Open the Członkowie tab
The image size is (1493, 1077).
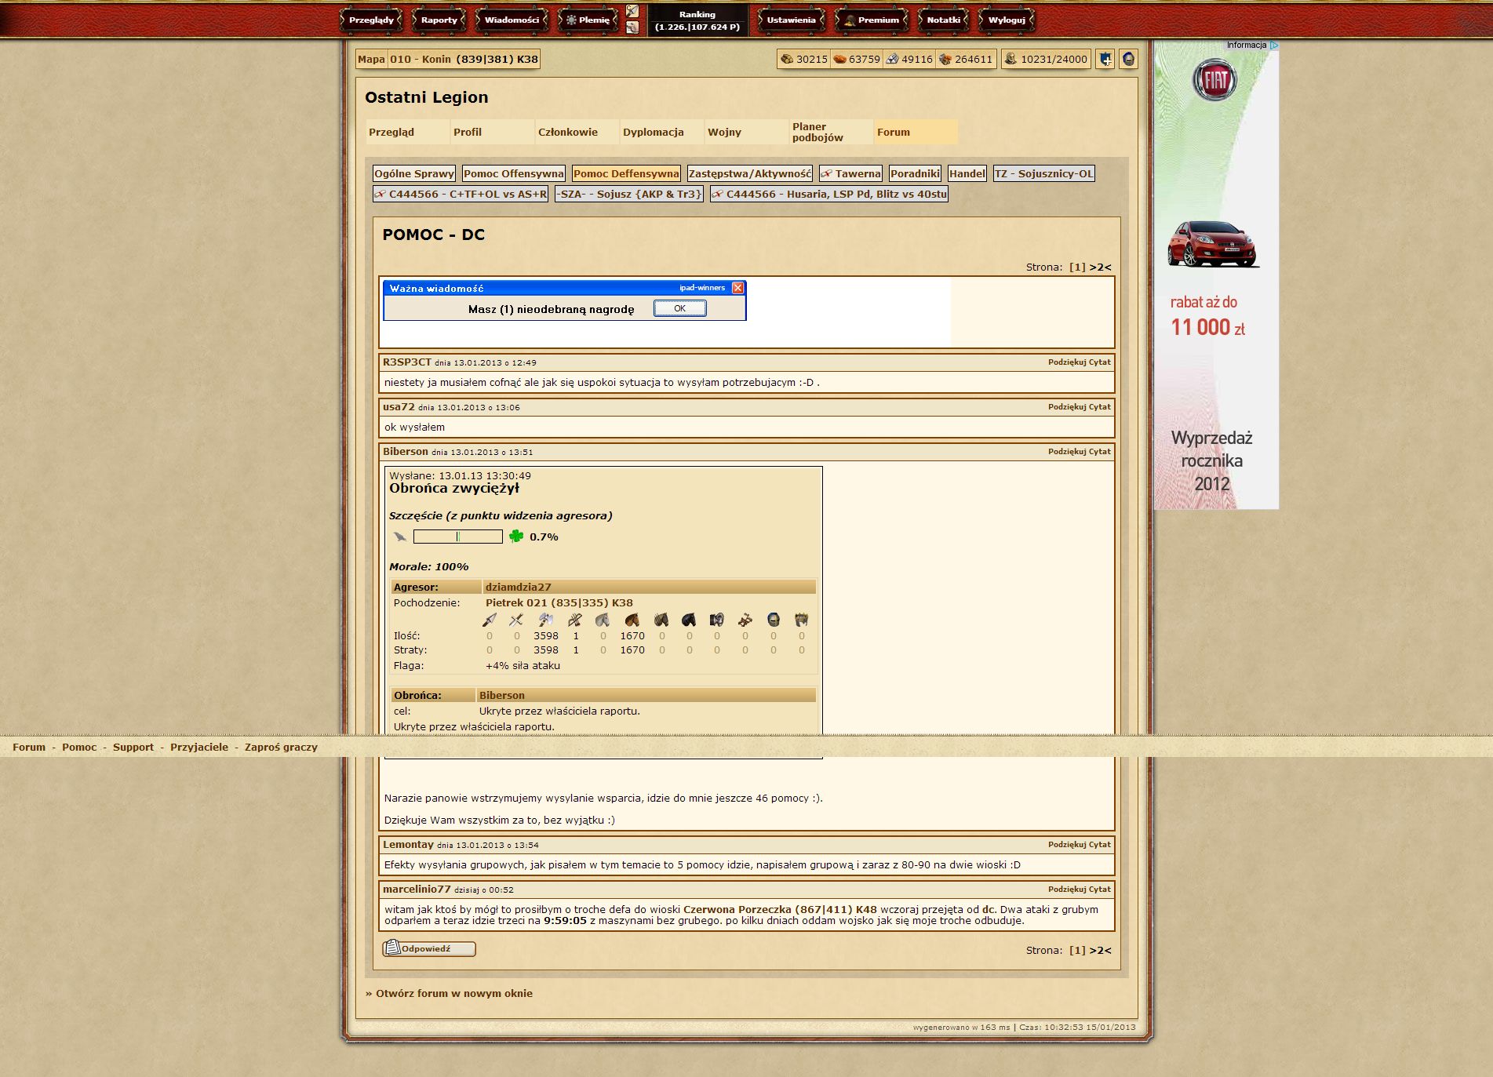568,132
